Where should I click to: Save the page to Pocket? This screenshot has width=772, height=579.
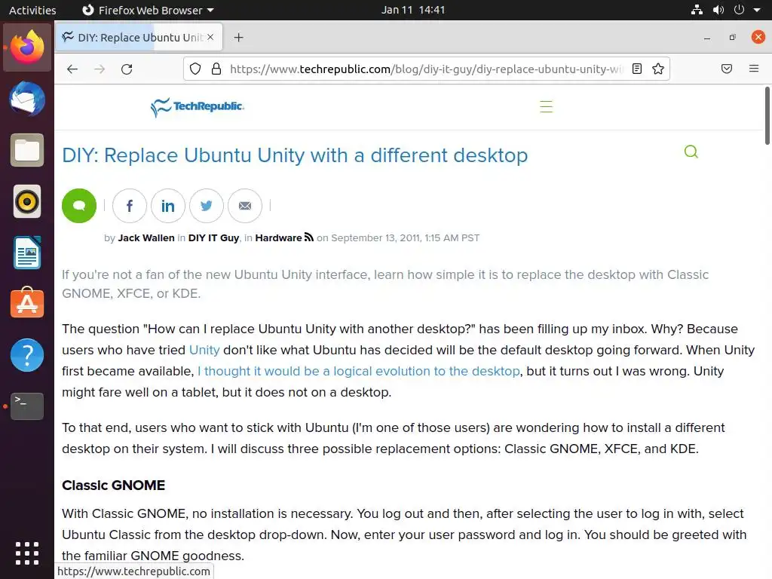coord(727,69)
